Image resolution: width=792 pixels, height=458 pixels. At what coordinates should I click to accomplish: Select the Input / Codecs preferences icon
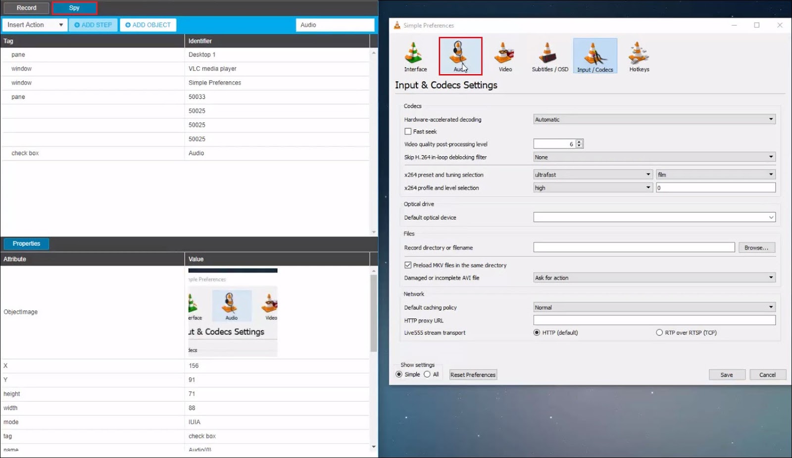tap(595, 56)
